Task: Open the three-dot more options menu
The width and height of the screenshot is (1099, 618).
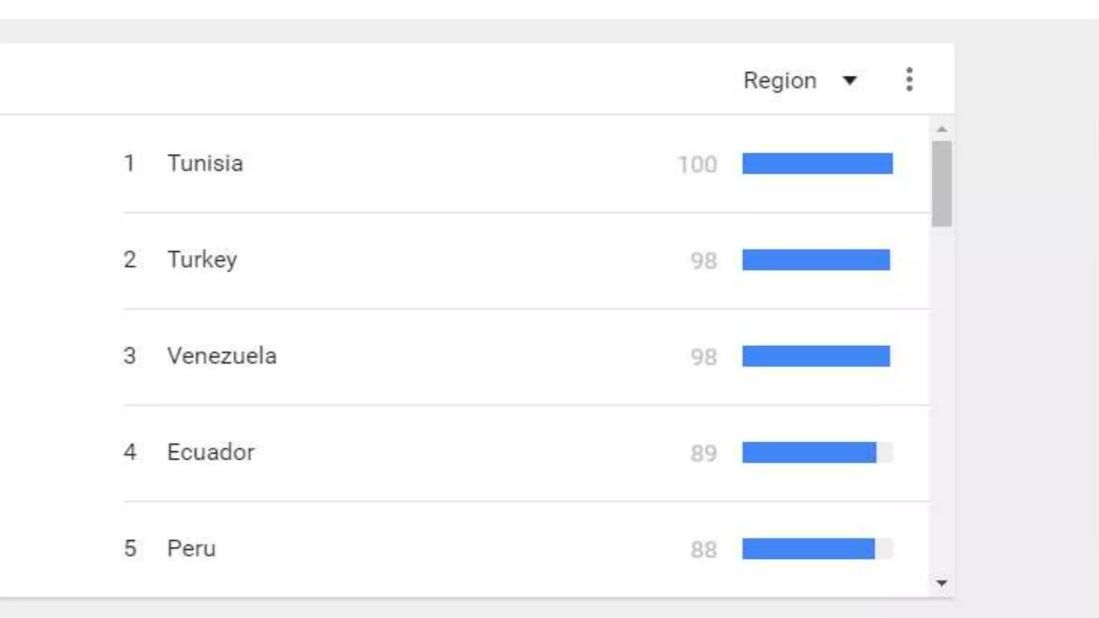Action: pos(909,80)
